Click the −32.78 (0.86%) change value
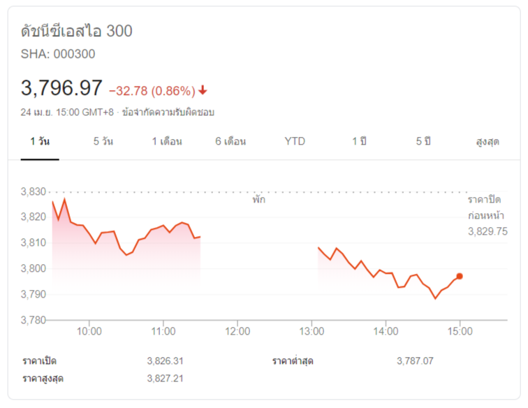The image size is (528, 408). pyautogui.click(x=152, y=90)
